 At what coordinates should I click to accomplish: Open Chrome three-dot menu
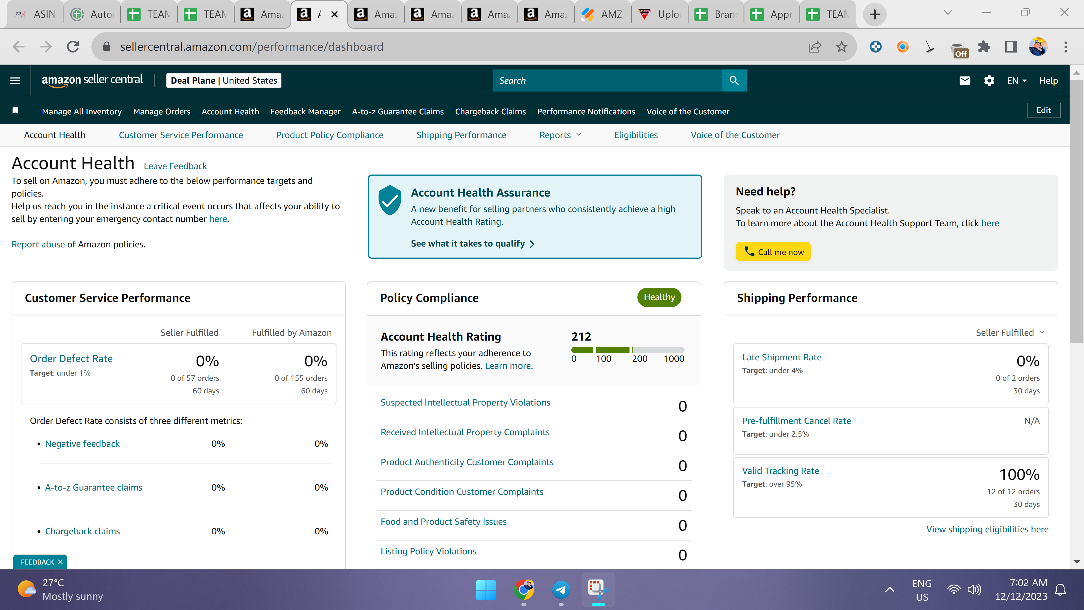[1065, 47]
